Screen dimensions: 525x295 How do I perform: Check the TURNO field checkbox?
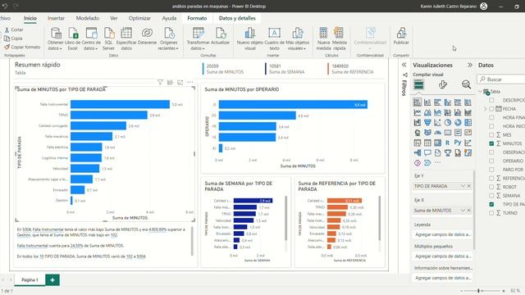pyautogui.click(x=491, y=213)
